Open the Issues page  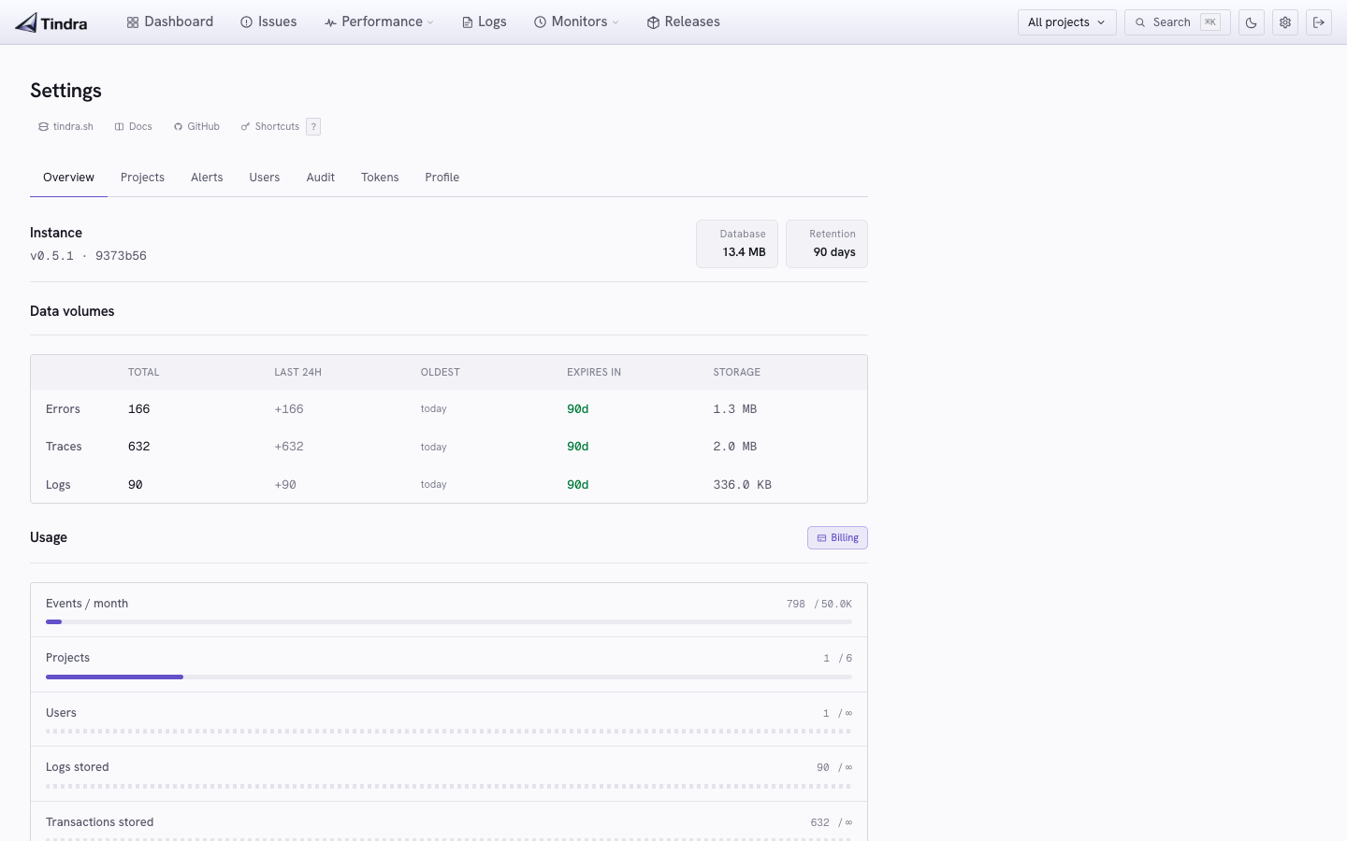(x=268, y=21)
